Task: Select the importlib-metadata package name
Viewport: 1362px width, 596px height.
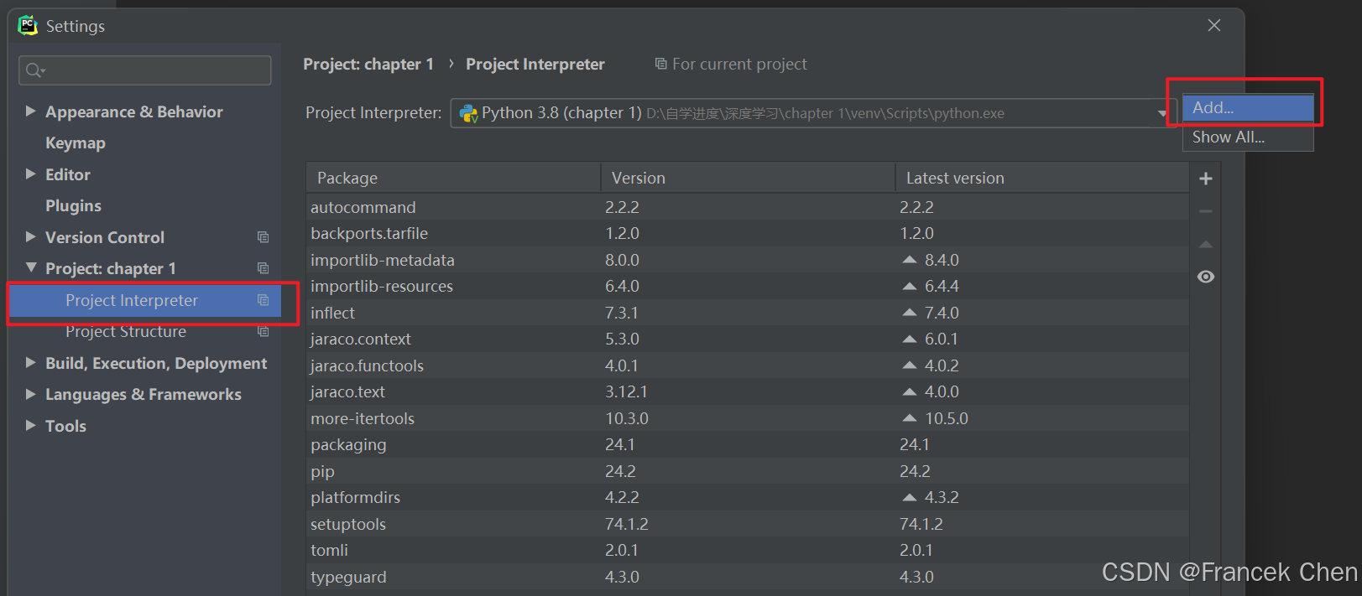Action: pos(383,260)
